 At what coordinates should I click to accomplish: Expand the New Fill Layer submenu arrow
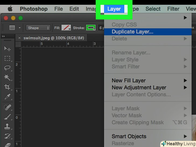pos(185,80)
